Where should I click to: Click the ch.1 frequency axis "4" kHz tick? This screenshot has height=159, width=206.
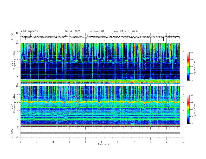[x=18, y=68]
